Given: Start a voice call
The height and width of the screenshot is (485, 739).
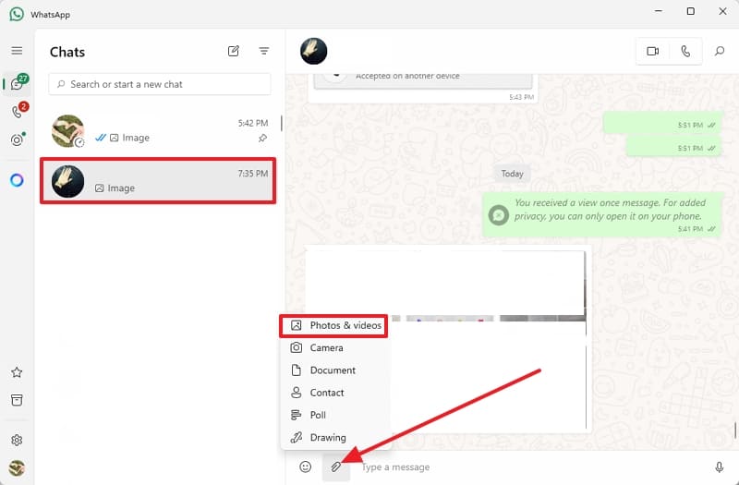Looking at the screenshot, I should click(685, 52).
